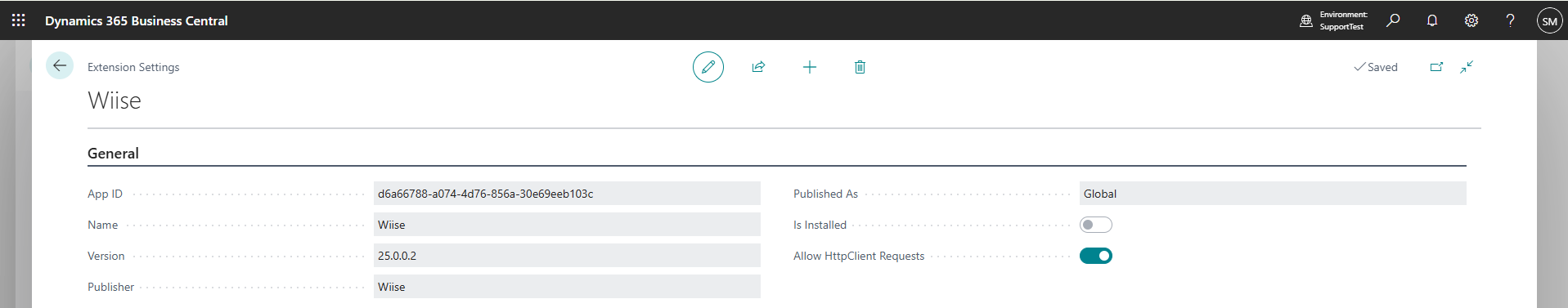Click the Name field showing Wiise
The height and width of the screenshot is (308, 1568).
(567, 225)
